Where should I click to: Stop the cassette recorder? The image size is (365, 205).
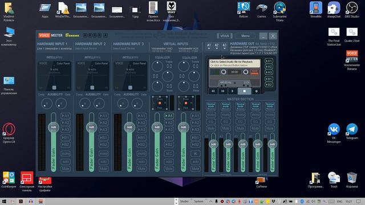click(244, 91)
